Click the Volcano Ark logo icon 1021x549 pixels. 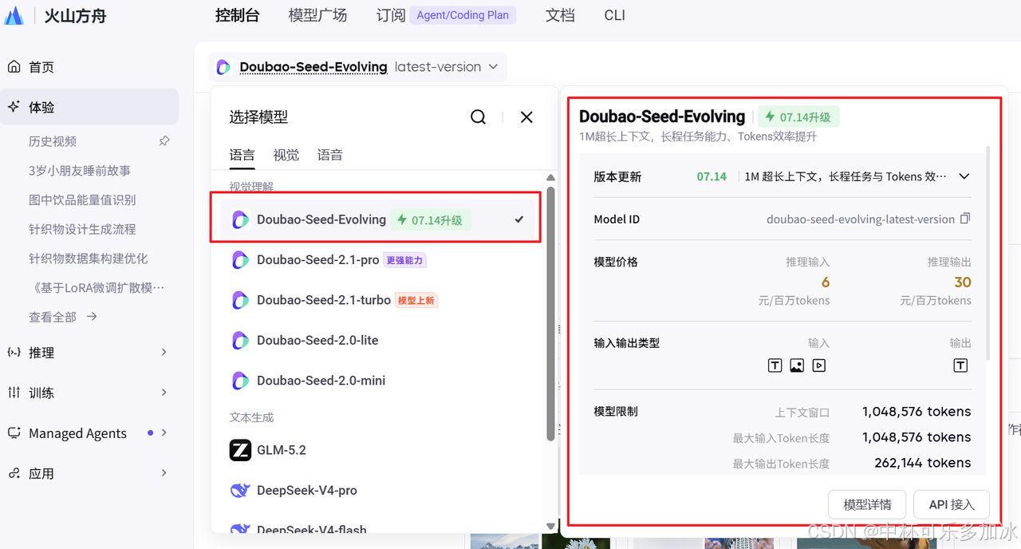[14, 15]
